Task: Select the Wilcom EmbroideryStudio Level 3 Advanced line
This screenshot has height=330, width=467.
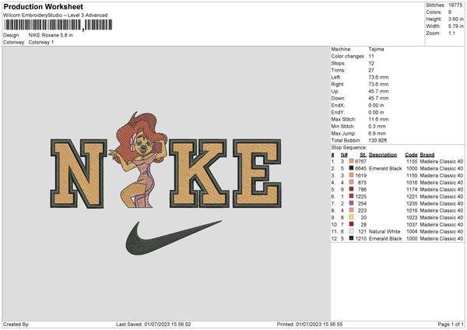Action: (x=55, y=16)
